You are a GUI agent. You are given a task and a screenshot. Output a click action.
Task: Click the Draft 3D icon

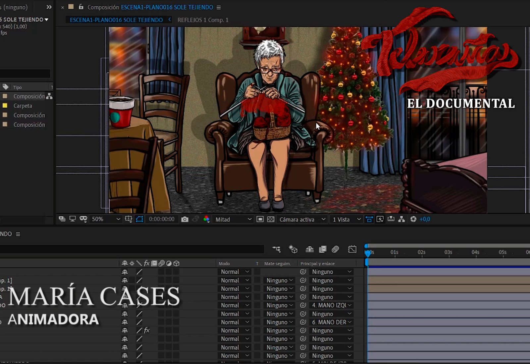coord(293,249)
